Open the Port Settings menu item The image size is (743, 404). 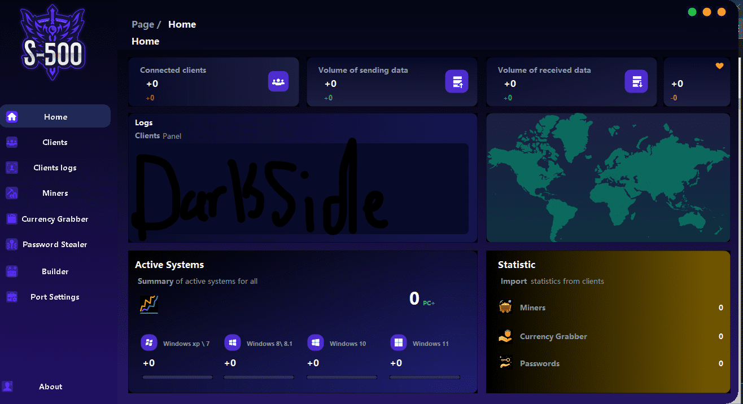[x=55, y=297]
